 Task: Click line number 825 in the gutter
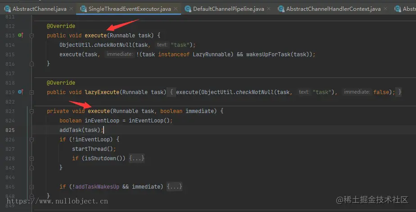pyautogui.click(x=10, y=130)
